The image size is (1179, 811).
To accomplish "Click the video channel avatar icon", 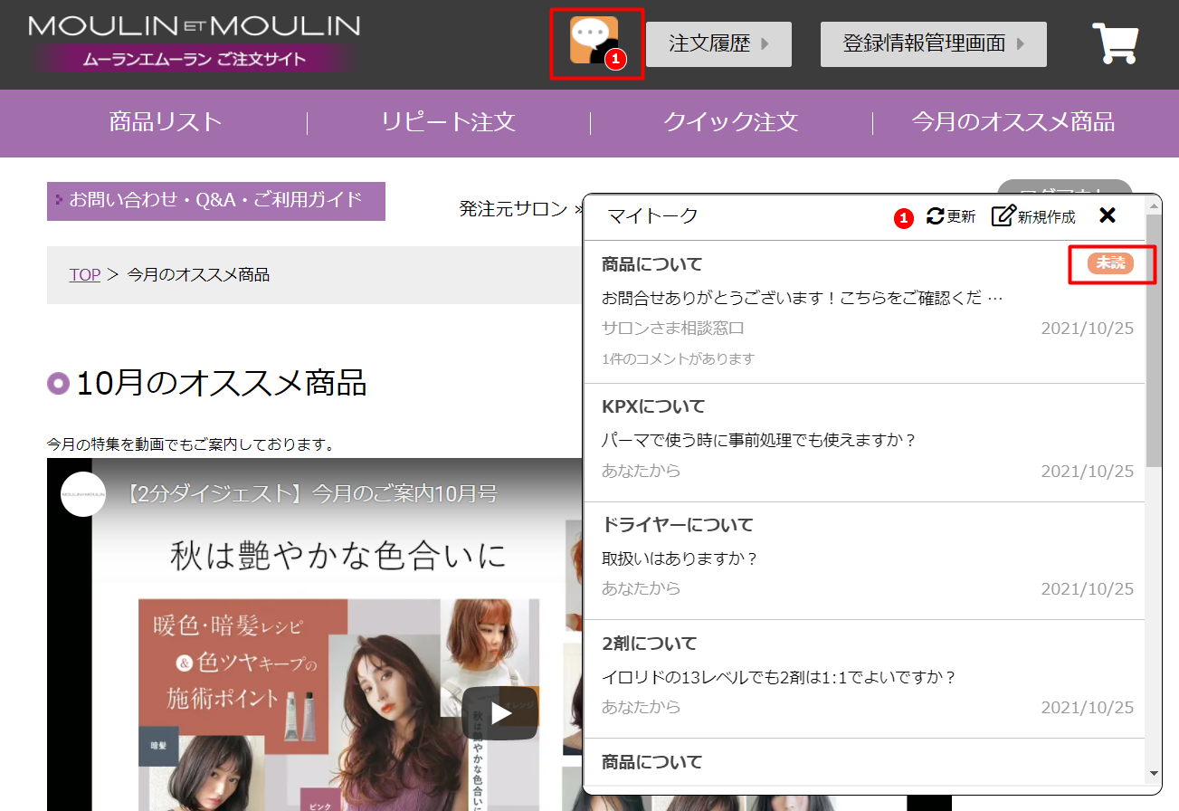I will point(83,494).
